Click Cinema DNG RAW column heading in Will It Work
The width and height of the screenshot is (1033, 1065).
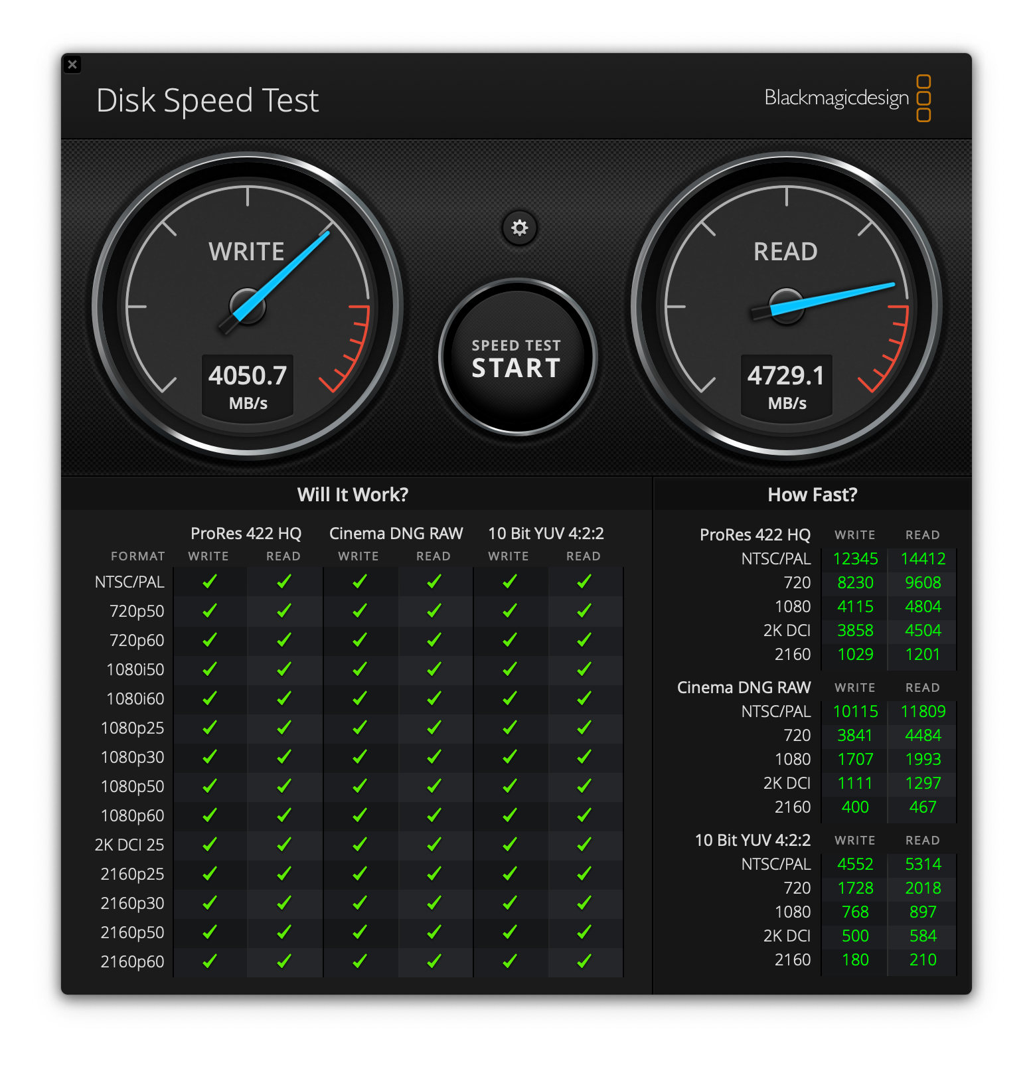tap(396, 534)
